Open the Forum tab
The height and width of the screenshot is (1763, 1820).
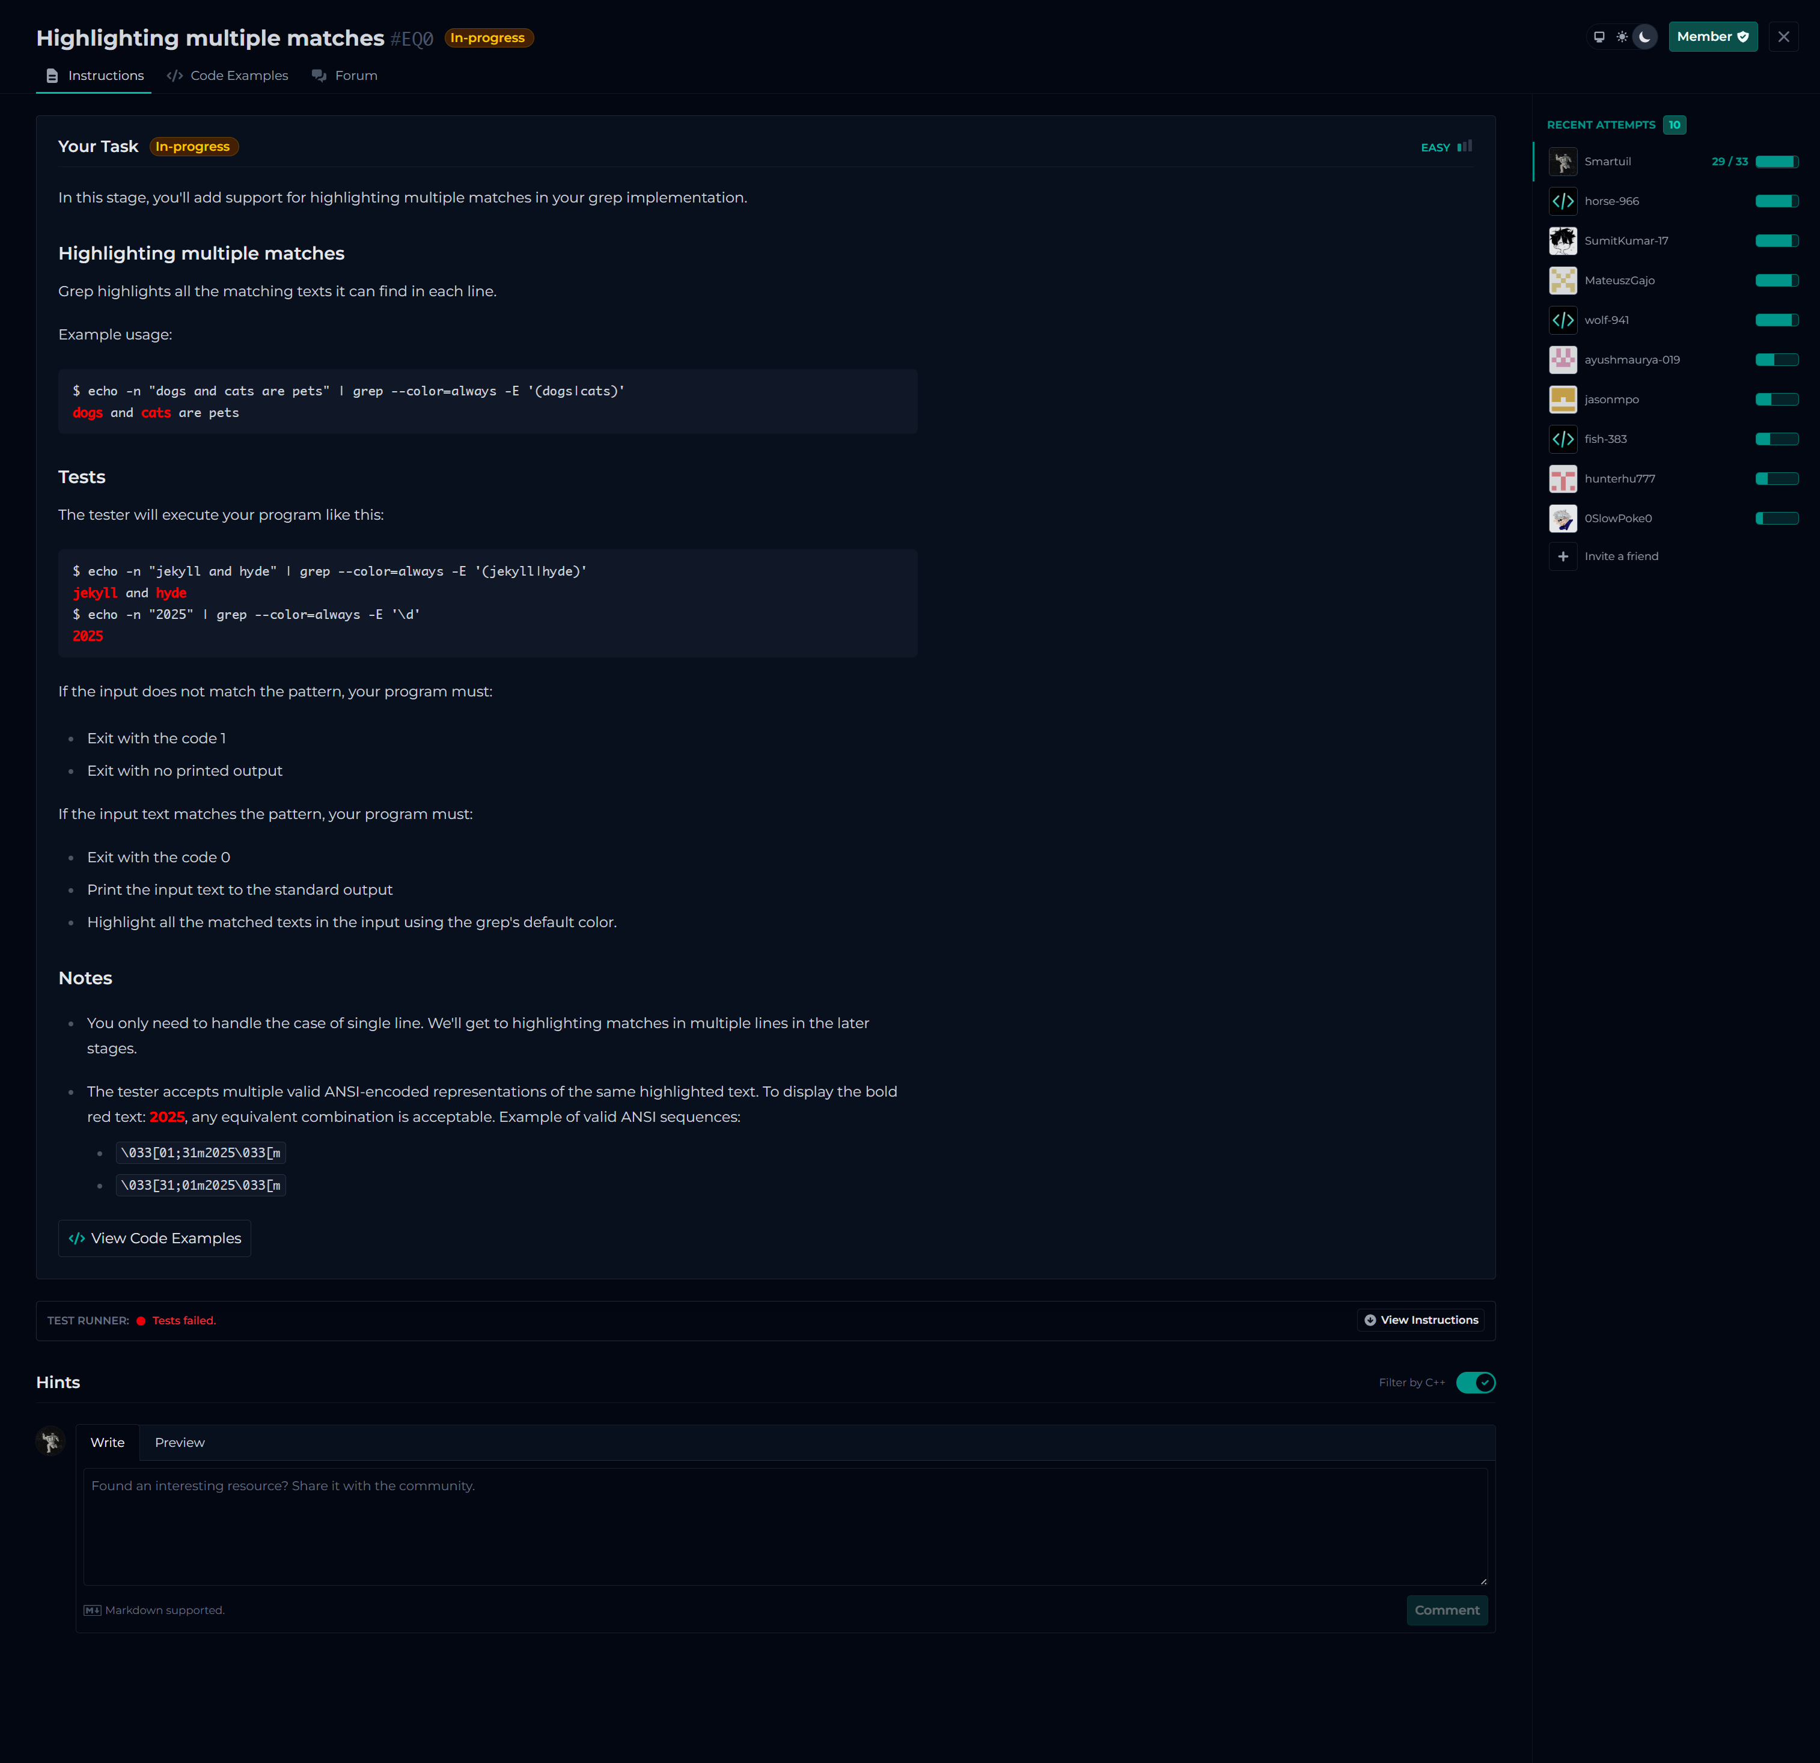pos(344,75)
